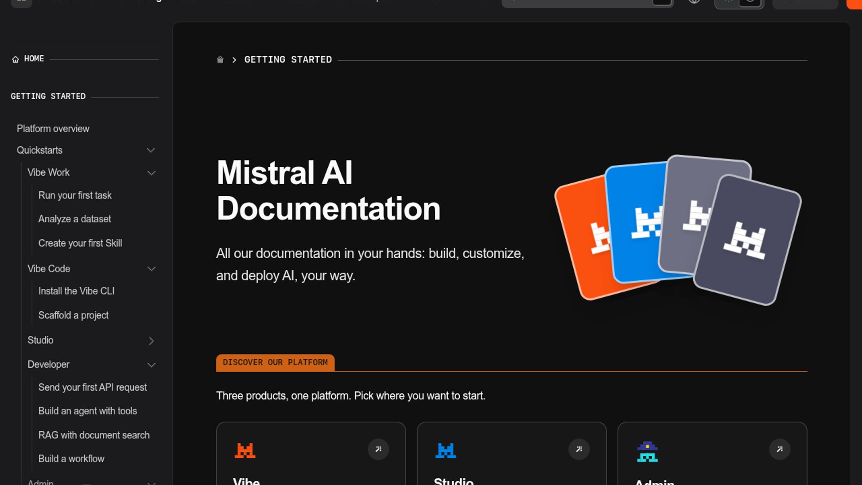
Task: Click the blue Studio product icon
Action: tap(446, 450)
